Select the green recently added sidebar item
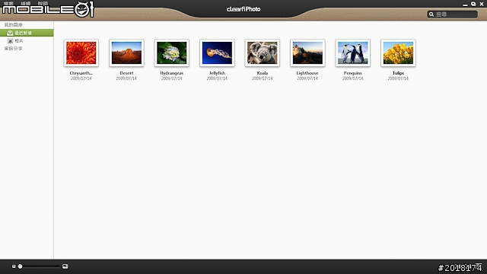487x274 pixels. click(27, 33)
